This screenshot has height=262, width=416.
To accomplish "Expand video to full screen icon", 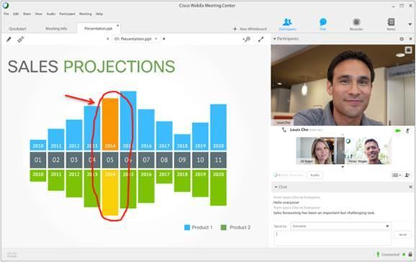I will point(408,50).
